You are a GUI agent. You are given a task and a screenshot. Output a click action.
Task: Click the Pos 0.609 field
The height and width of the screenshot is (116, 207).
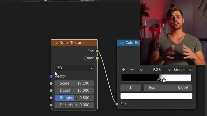click(x=168, y=88)
